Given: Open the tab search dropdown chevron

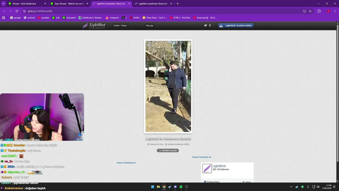Looking at the screenshot, I should point(3,4).
